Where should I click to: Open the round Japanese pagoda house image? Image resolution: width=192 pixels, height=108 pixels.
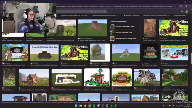pos(150,52)
